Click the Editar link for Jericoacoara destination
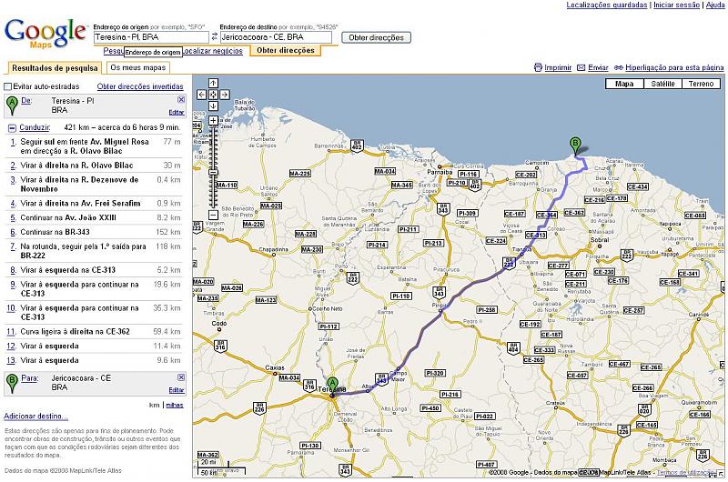Image resolution: width=728 pixels, height=482 pixels. pyautogui.click(x=176, y=390)
